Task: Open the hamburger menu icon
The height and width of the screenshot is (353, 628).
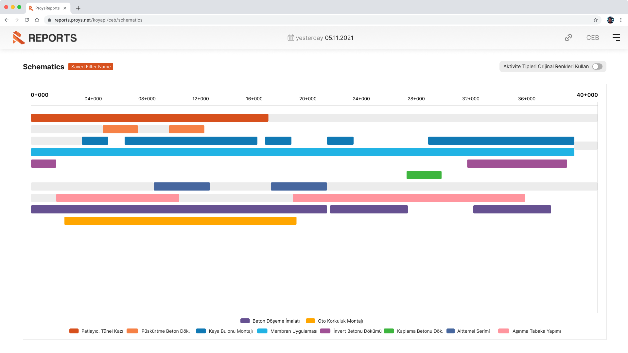Action: coord(616,38)
